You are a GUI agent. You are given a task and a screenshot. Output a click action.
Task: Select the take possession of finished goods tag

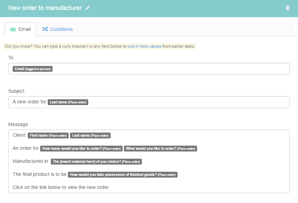coord(123,175)
